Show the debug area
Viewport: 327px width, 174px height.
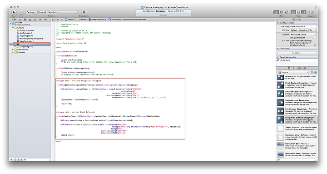click(x=298, y=12)
